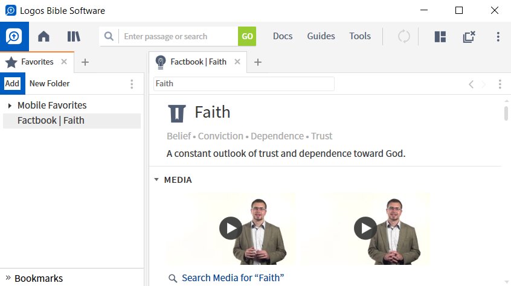
Task: Play the first media video
Action: click(x=231, y=229)
